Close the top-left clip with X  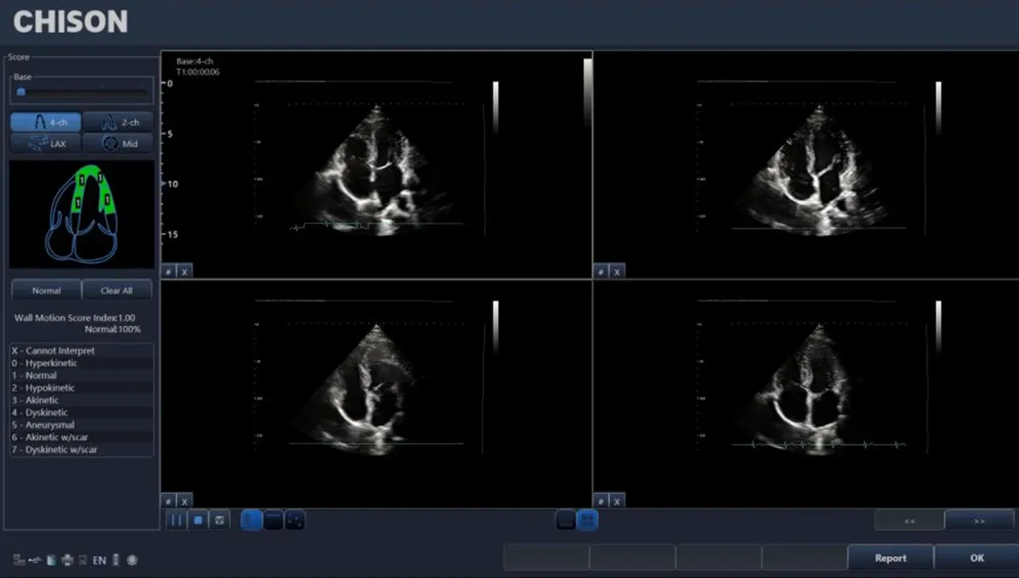[x=185, y=272]
